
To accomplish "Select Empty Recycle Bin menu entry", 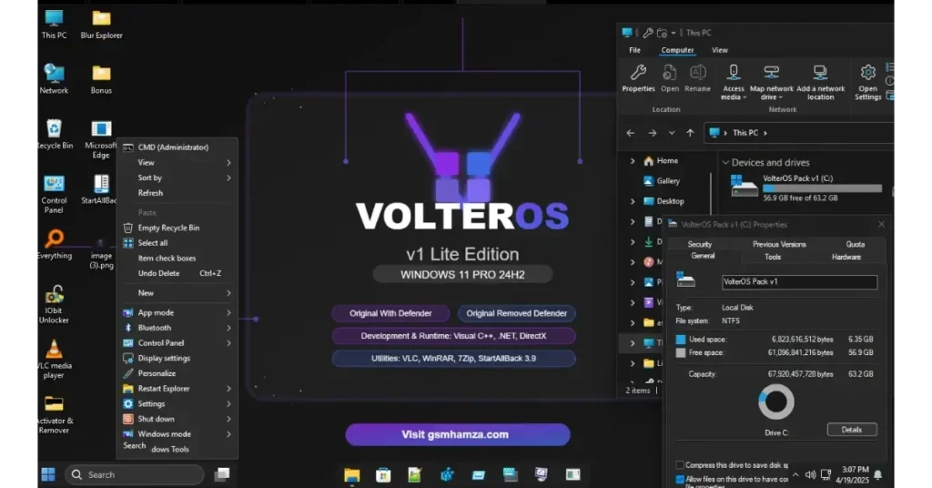I will (177, 228).
